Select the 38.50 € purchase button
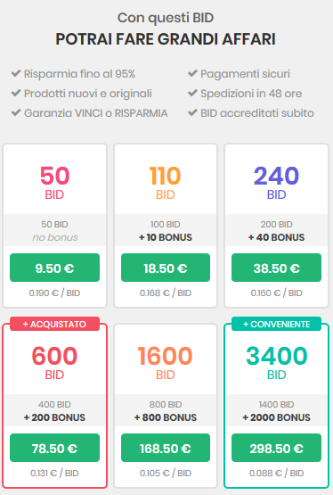Viewport: 333px width, 495px height. [276, 268]
